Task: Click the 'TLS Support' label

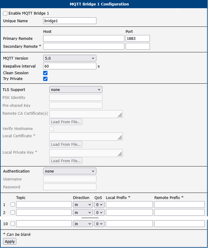Action: coord(14,89)
